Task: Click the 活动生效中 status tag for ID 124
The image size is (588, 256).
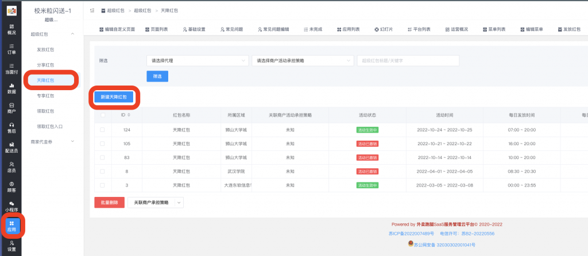Action: [x=367, y=130]
